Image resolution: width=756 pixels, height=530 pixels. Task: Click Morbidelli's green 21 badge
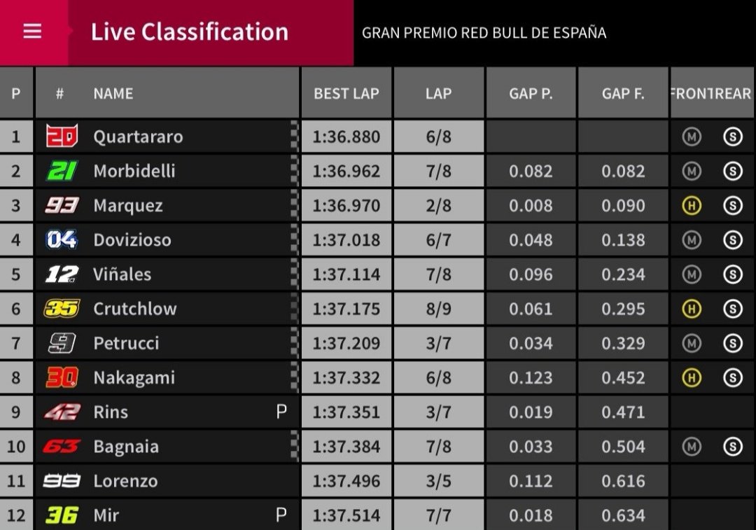(x=62, y=171)
